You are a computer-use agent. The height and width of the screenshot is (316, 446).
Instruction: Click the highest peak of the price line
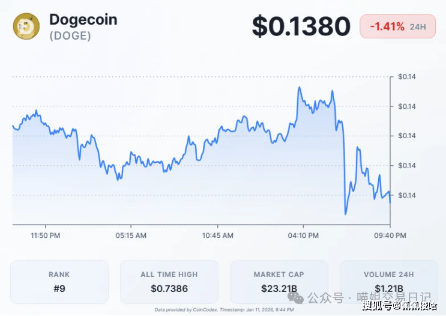point(299,87)
